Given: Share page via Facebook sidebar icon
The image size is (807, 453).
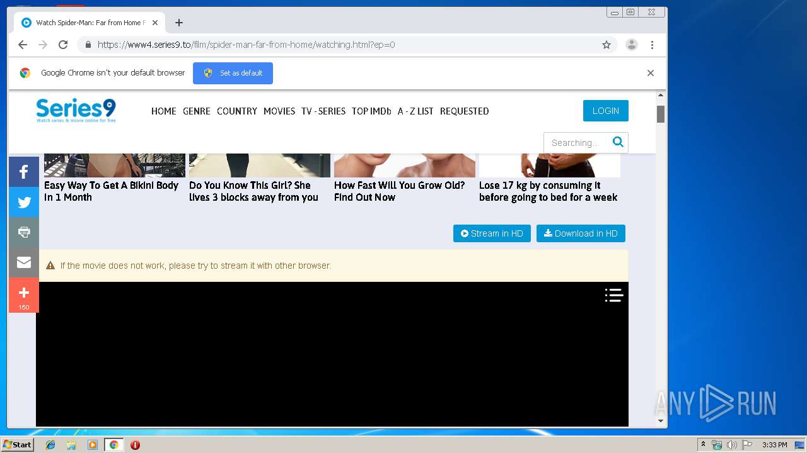Looking at the screenshot, I should coord(24,172).
